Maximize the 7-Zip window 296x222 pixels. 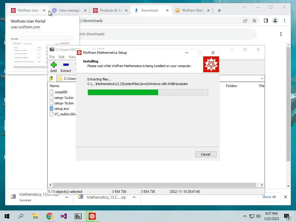pos(245,49)
